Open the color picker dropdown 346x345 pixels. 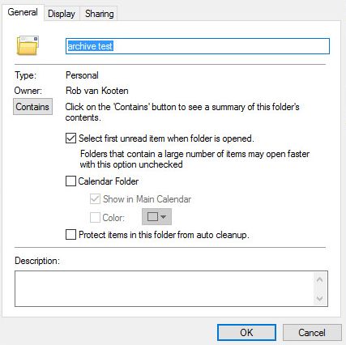coord(156,217)
